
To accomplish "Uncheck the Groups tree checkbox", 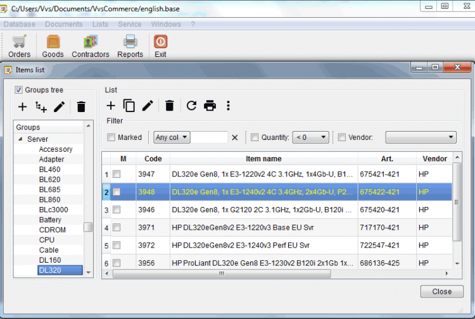I will (18, 90).
